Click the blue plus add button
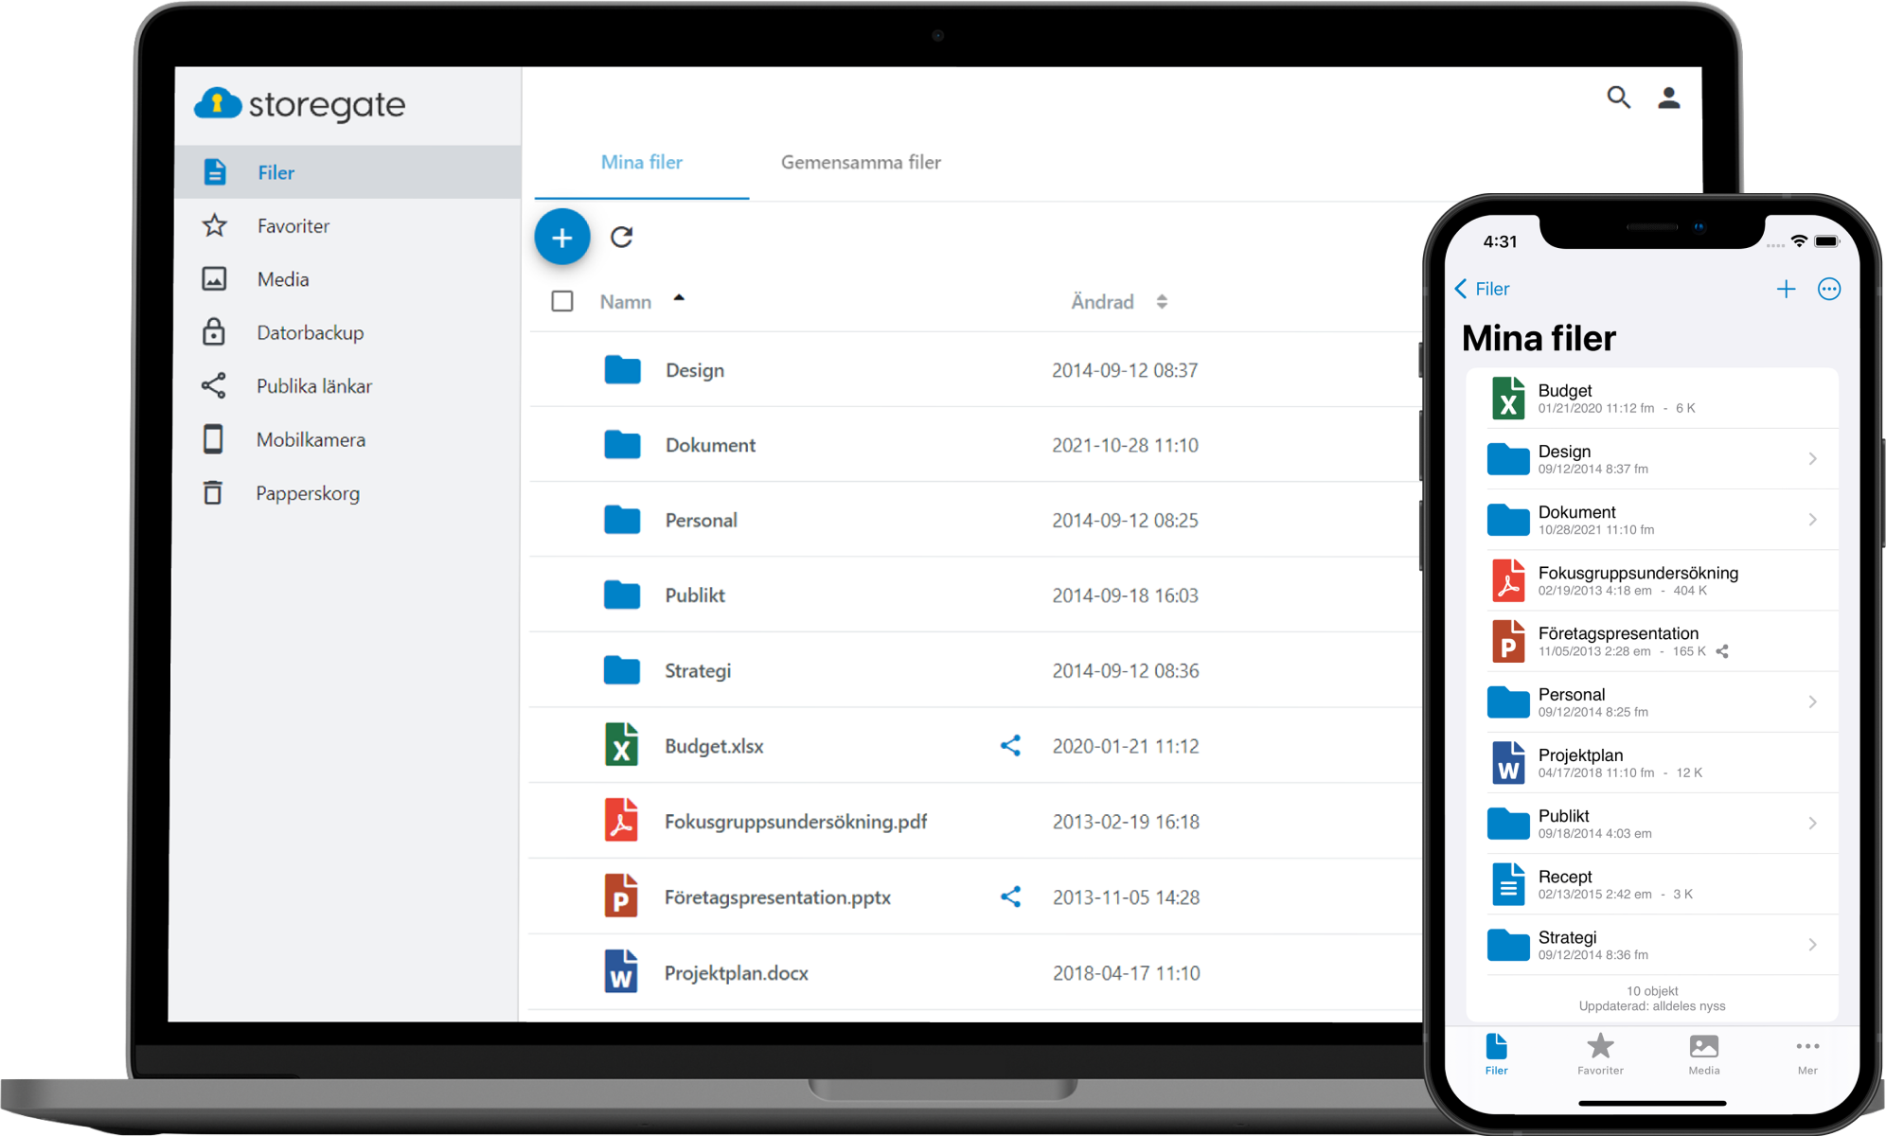Screen dimensions: 1886x1136 (562, 237)
